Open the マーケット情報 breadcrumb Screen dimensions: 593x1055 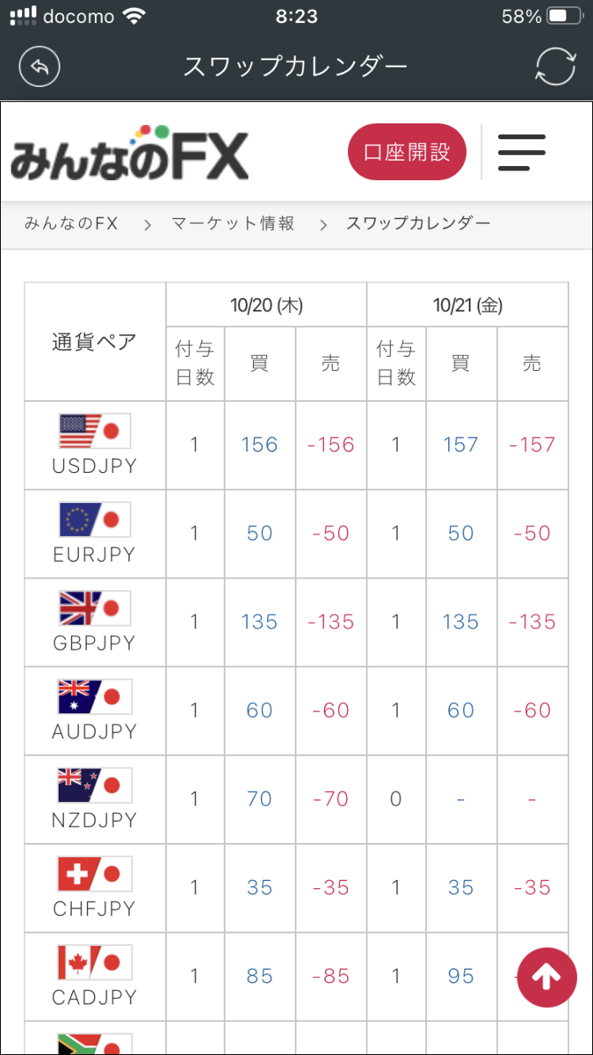click(232, 223)
